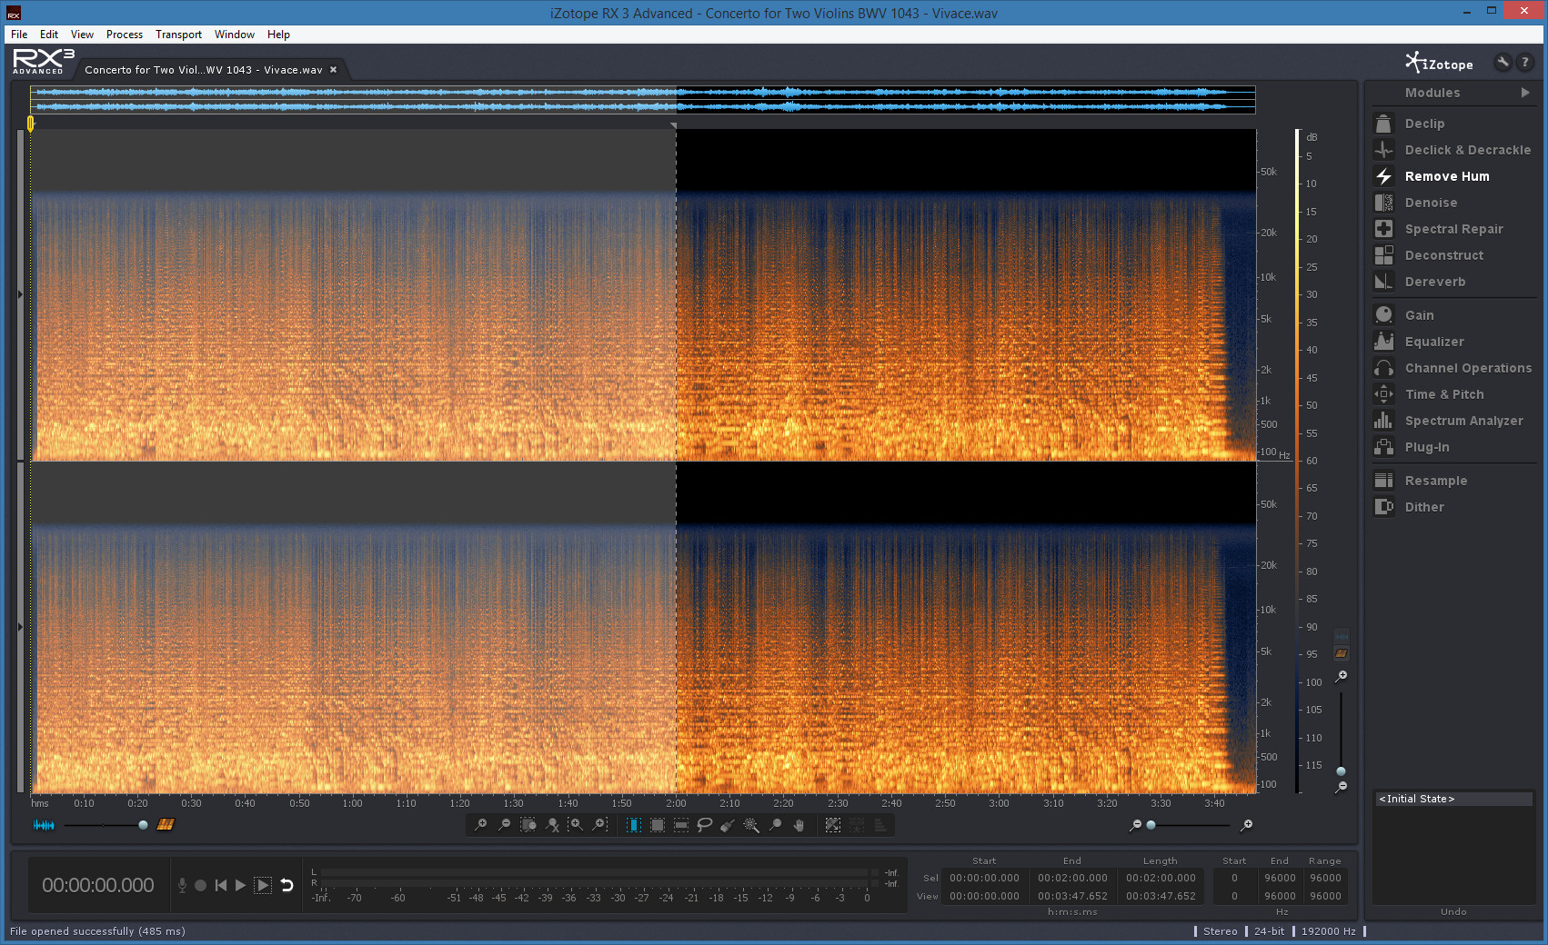Pick the Magic Wand selection tool
This screenshot has height=945, width=1548.
751,825
